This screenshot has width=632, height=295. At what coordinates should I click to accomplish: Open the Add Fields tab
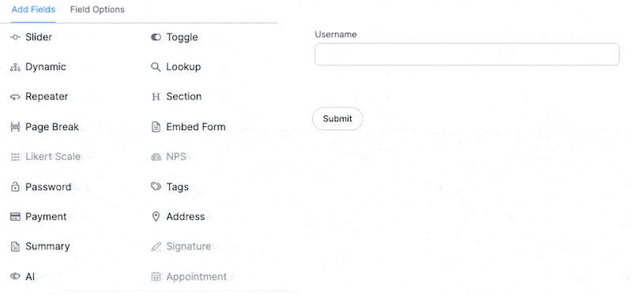coord(33,9)
